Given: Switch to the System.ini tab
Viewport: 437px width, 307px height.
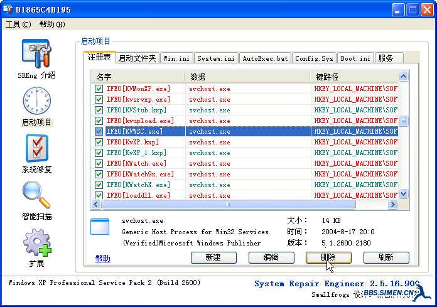Looking at the screenshot, I should tap(216, 58).
